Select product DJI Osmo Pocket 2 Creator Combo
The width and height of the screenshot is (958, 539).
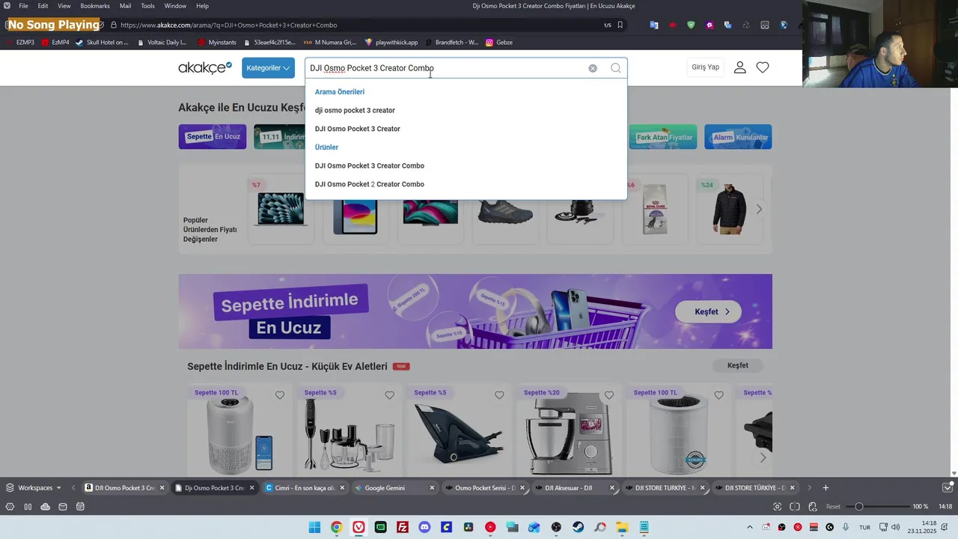coord(369,184)
